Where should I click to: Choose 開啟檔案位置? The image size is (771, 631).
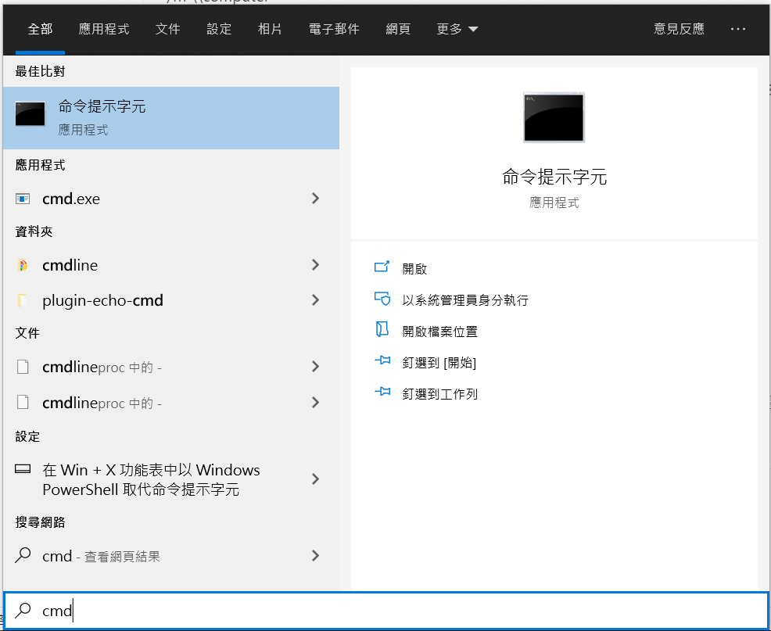pos(439,332)
